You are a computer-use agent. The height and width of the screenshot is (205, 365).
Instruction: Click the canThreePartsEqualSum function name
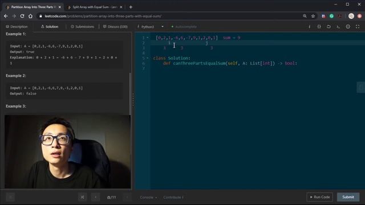[x=199, y=63]
